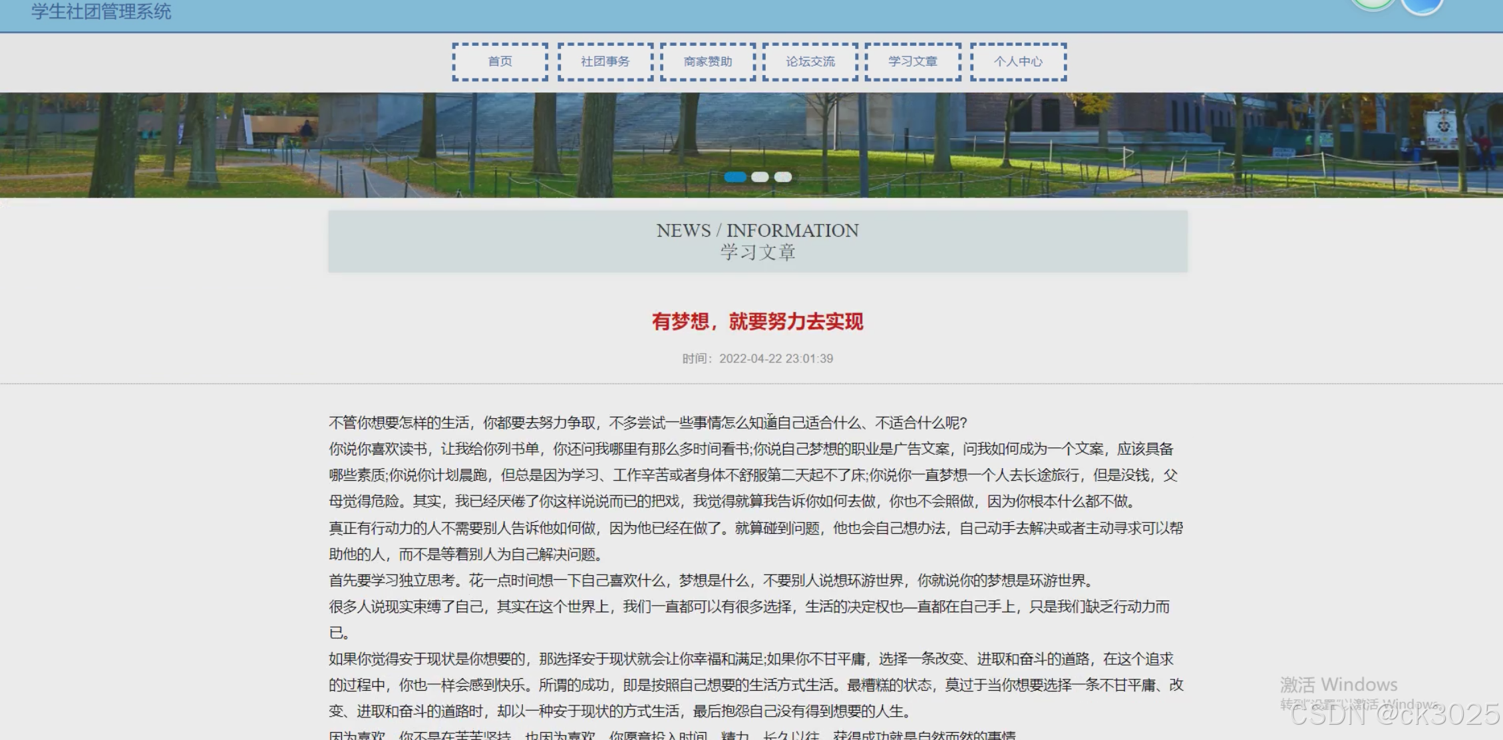Screen dimensions: 1503x740
Task: Open the 社团事务 navigation menu
Action: tap(605, 62)
